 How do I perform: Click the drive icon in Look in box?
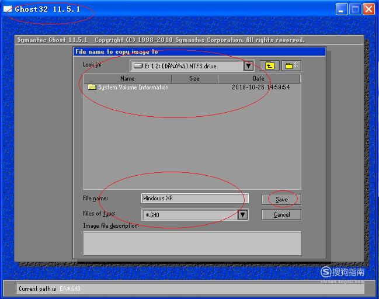pos(138,66)
